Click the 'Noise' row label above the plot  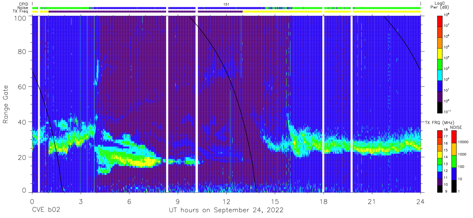[23, 8]
